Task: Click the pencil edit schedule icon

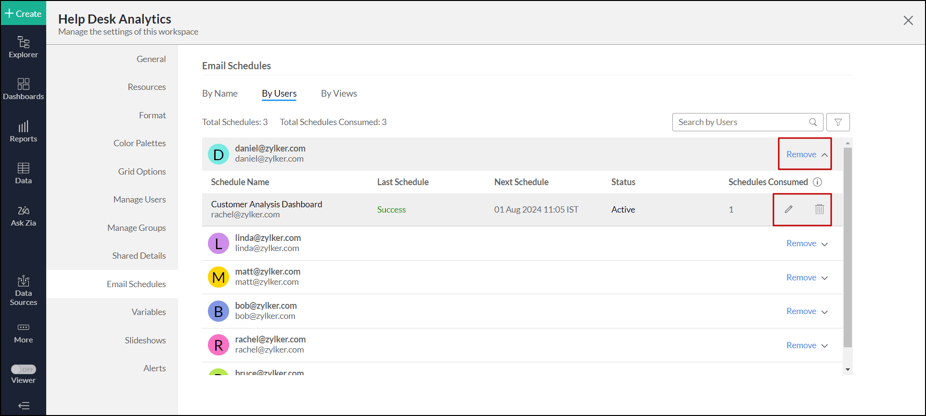Action: click(x=788, y=209)
